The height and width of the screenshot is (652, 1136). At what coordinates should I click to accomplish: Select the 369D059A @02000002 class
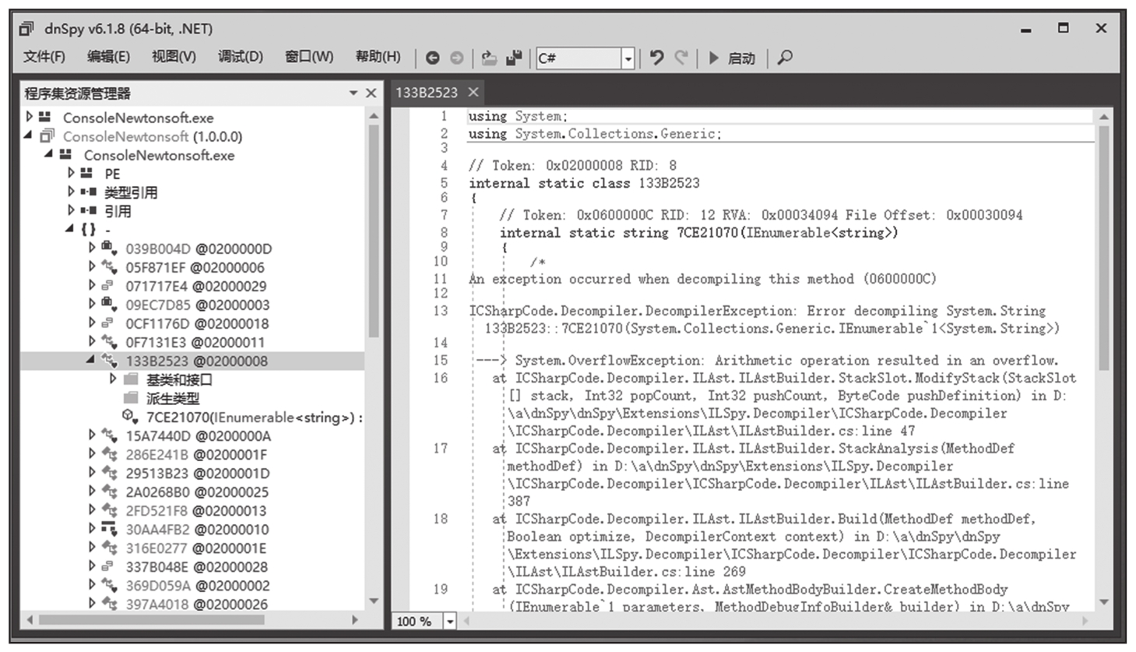pyautogui.click(x=198, y=585)
